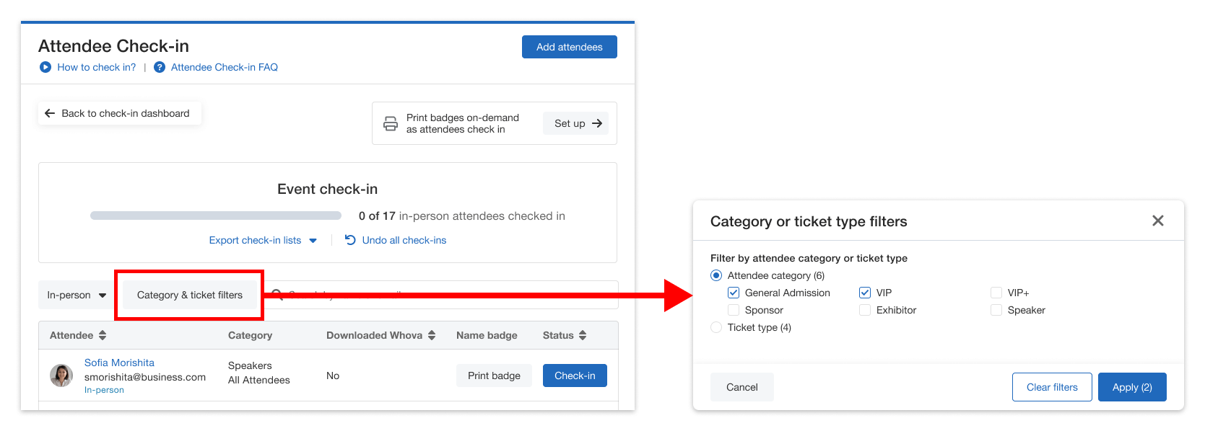Viewport: 1205px width, 431px height.
Task: Click the back arrow icon to dashboard
Action: click(50, 113)
